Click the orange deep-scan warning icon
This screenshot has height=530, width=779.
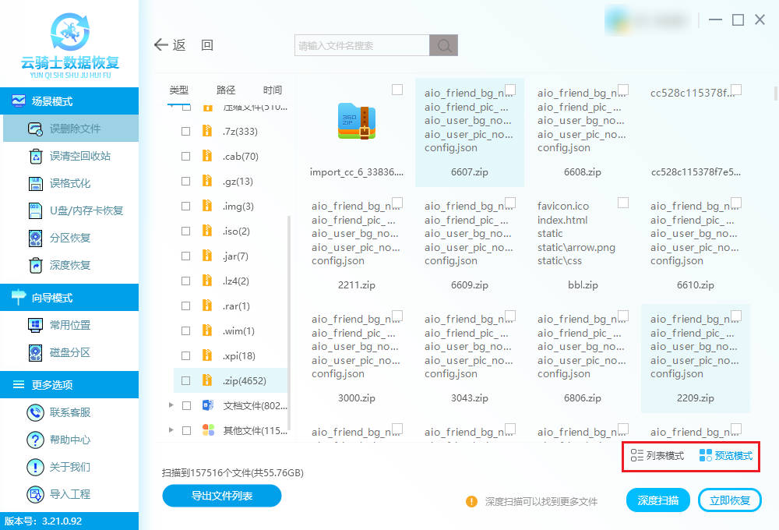(471, 502)
